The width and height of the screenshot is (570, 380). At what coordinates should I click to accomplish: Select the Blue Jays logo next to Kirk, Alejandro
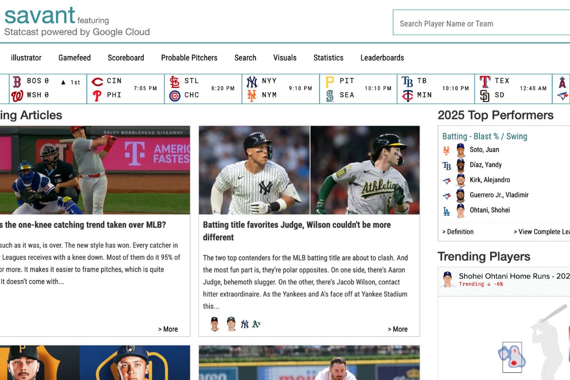pyautogui.click(x=446, y=180)
